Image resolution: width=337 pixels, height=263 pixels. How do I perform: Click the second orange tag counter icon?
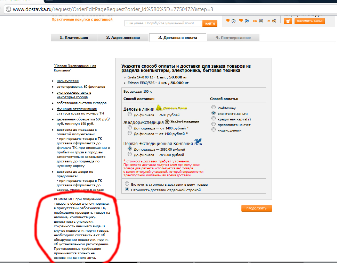click(x=241, y=20)
